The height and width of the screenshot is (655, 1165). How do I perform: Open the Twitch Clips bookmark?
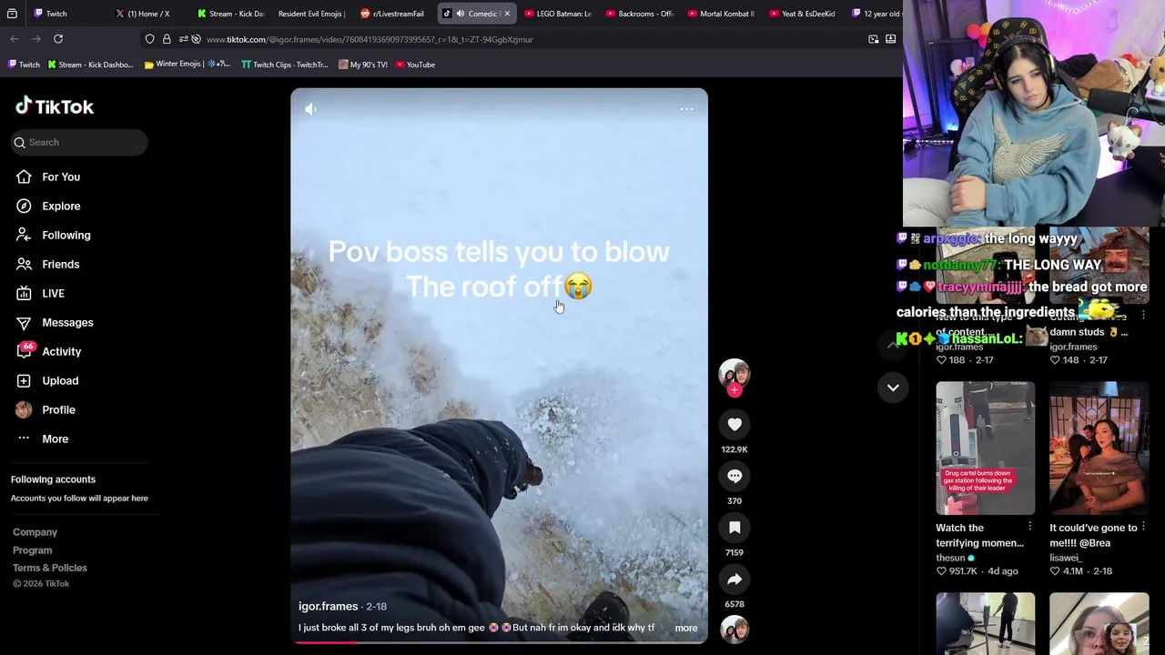click(284, 65)
